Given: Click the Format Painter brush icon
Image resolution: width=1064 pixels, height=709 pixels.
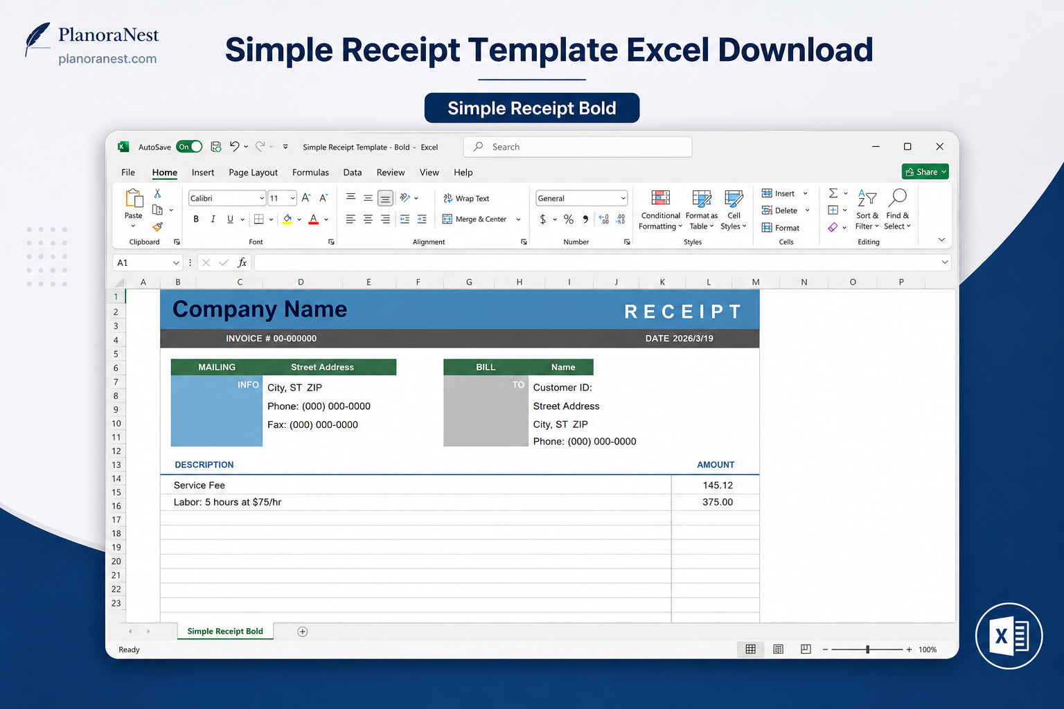Looking at the screenshot, I should [x=158, y=226].
